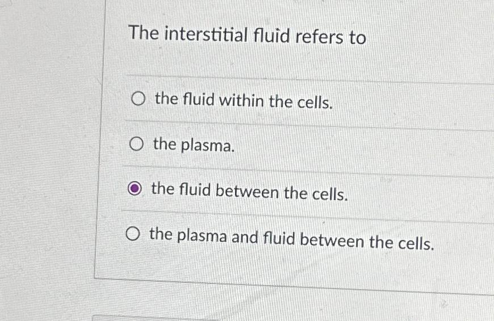Viewport: 494px width, 321px height.
Task: Click the next question card at the bottom edge
Action: click(157, 318)
